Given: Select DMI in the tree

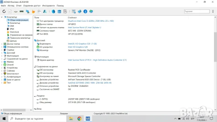Looking at the screenshot, I should point(12,26).
